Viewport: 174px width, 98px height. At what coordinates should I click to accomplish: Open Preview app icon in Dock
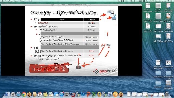pos(110,94)
